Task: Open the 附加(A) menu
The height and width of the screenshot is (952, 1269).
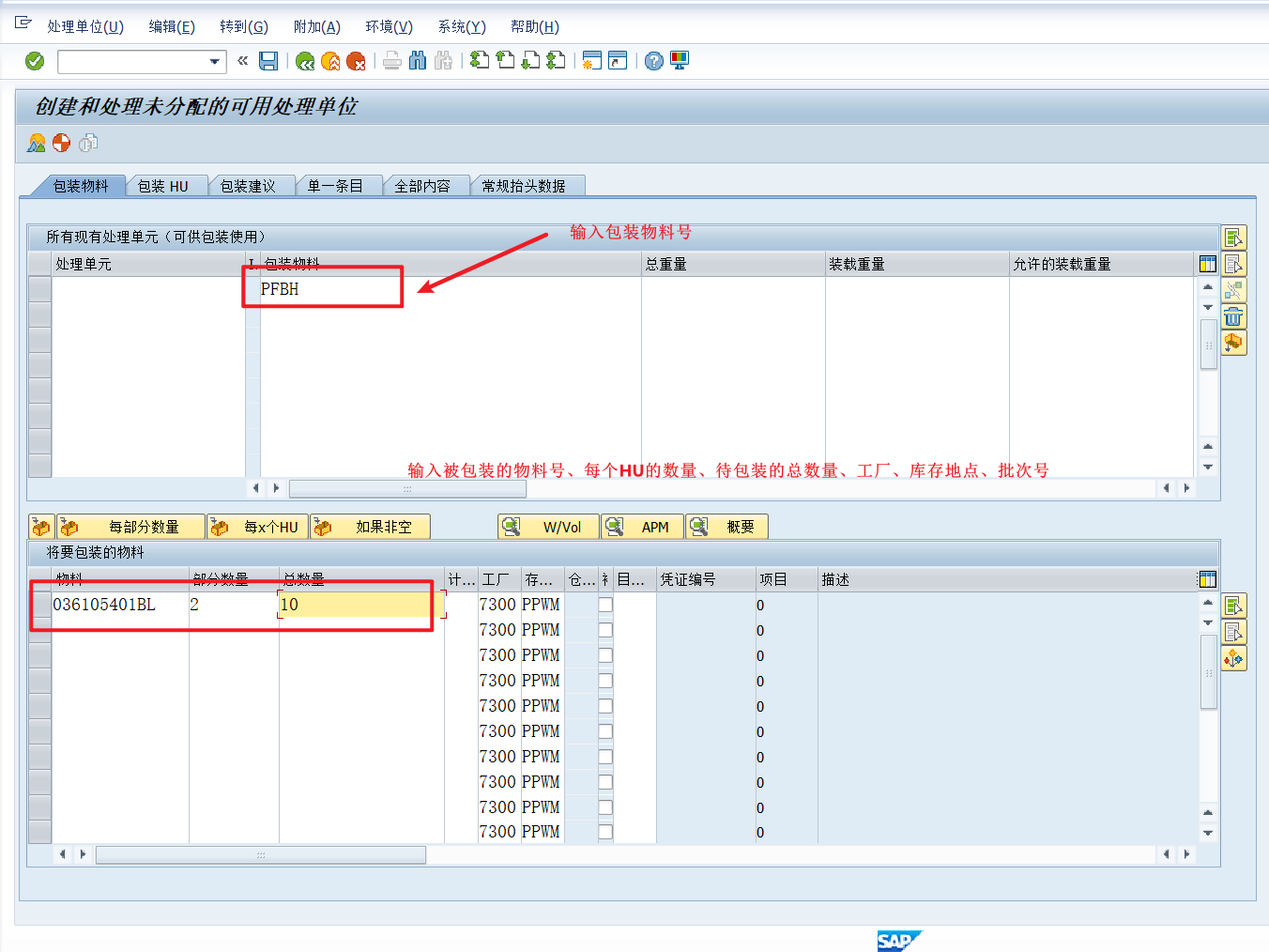Action: 317,26
